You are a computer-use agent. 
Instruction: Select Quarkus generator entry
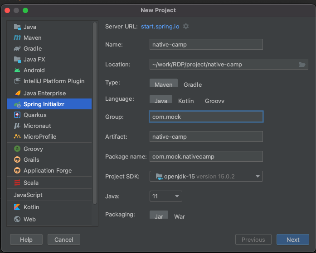(x=49, y=115)
